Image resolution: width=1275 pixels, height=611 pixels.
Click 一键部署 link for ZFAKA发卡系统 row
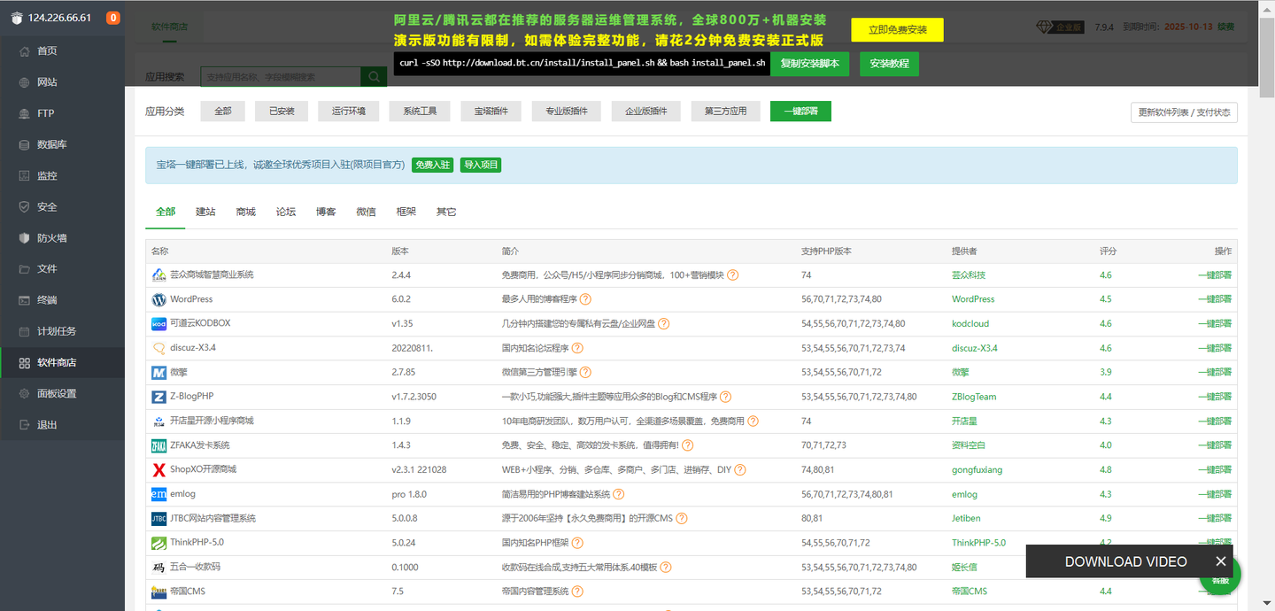(1215, 445)
